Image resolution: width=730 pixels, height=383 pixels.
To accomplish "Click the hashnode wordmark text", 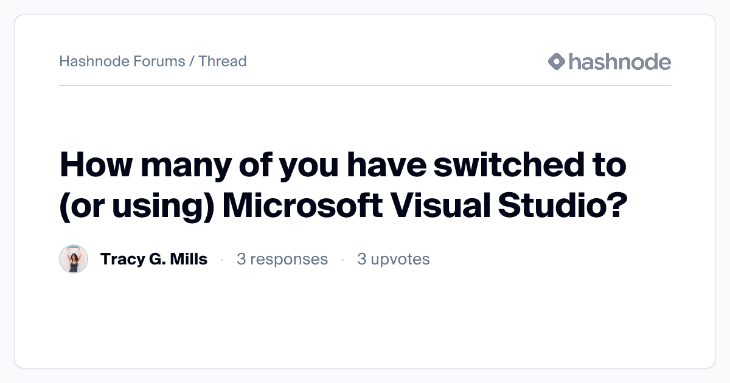I will pos(620,61).
